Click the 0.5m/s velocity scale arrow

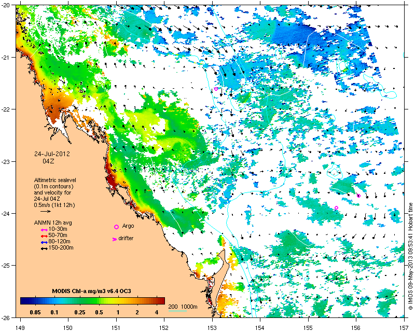coord(46,211)
